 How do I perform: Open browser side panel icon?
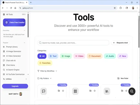tap(127, 8)
